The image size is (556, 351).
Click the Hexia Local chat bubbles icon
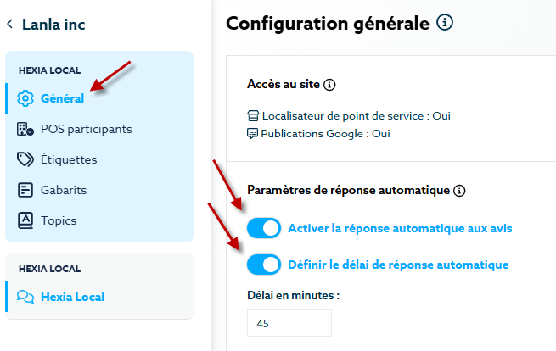(x=25, y=297)
